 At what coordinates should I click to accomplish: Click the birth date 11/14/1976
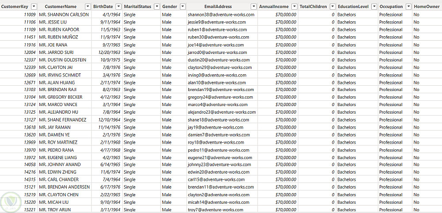pyautogui.click(x=109, y=127)
